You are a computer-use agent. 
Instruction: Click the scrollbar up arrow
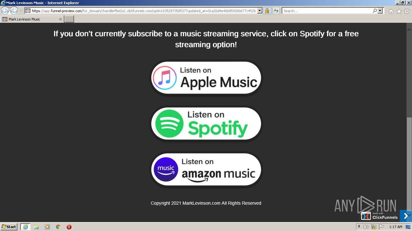pyautogui.click(x=409, y=29)
